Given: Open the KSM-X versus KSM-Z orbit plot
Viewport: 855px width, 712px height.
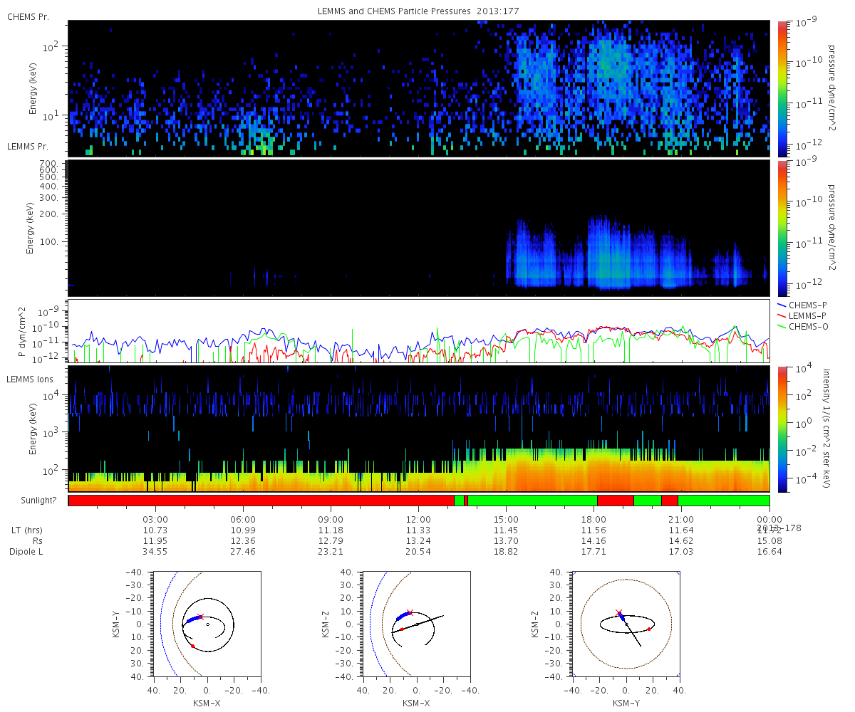Looking at the screenshot, I should pyautogui.click(x=417, y=624).
